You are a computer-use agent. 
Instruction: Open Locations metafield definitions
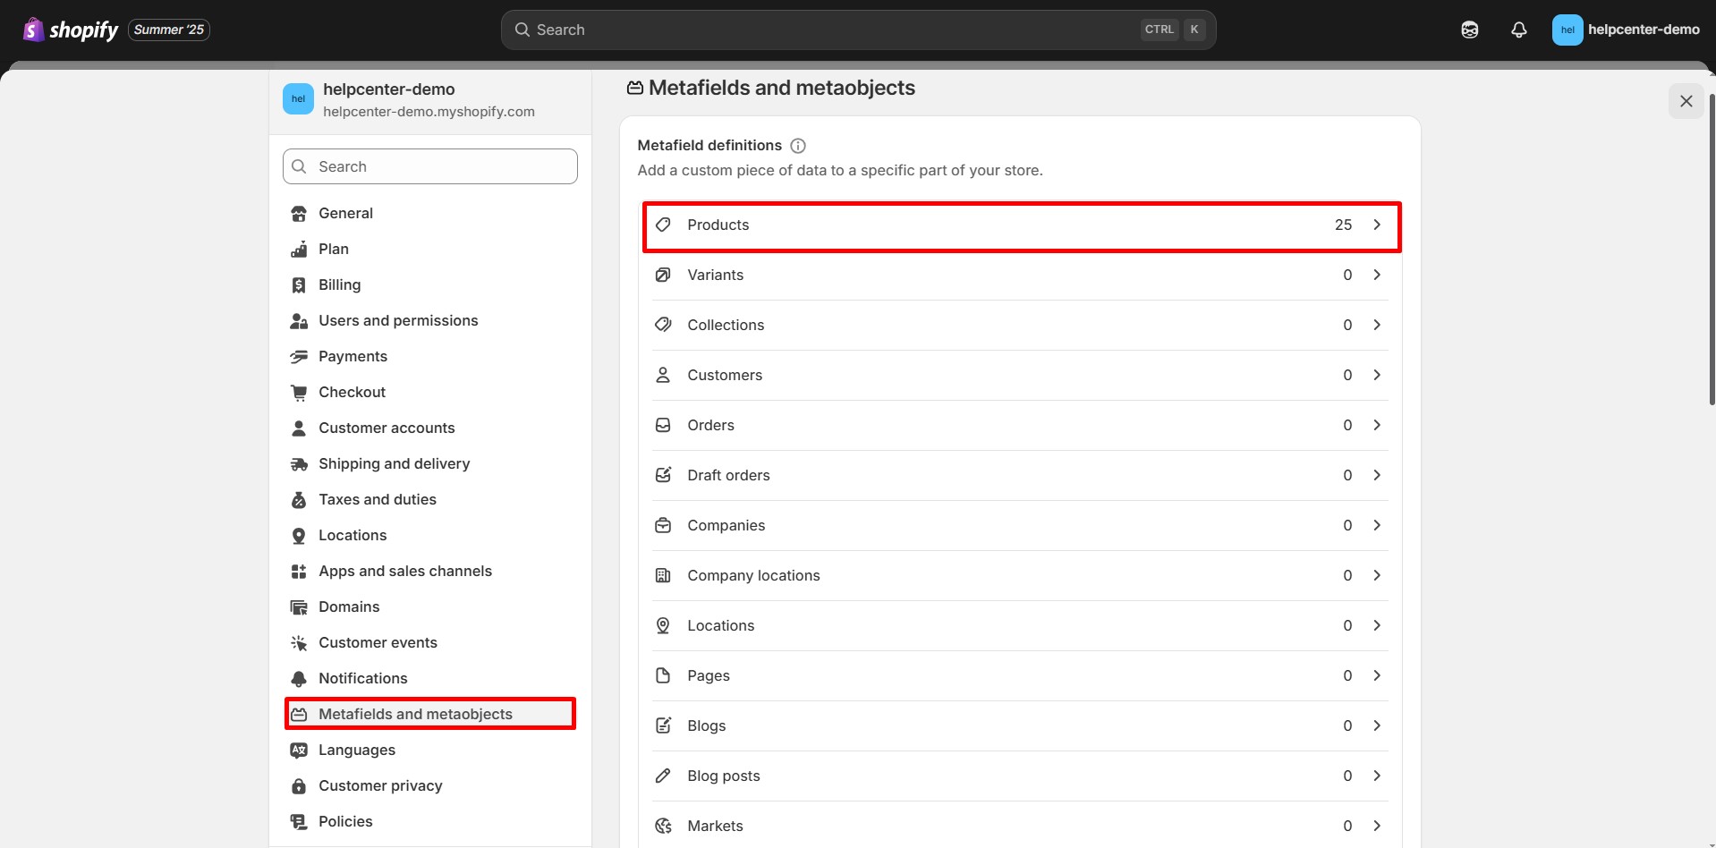1020,626
